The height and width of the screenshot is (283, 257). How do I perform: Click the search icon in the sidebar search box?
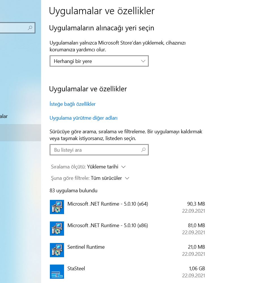pos(30,28)
